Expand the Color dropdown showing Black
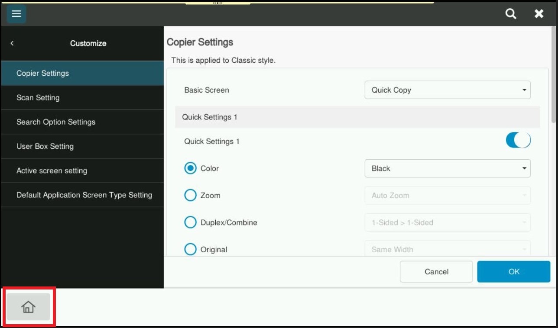This screenshot has width=558, height=328. (447, 168)
